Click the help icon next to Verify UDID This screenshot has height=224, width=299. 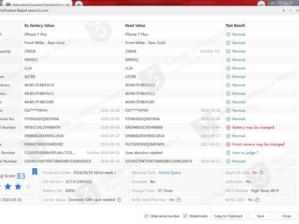tap(257, 200)
